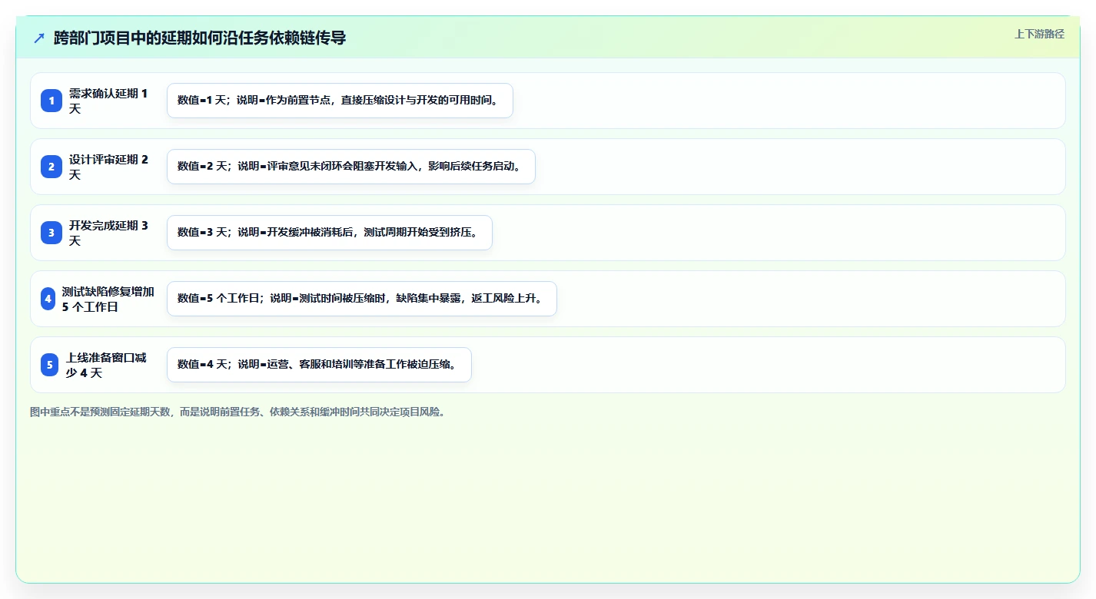Select the 需求确认延期 1 天 label
The width and height of the screenshot is (1096, 599).
[x=108, y=101]
